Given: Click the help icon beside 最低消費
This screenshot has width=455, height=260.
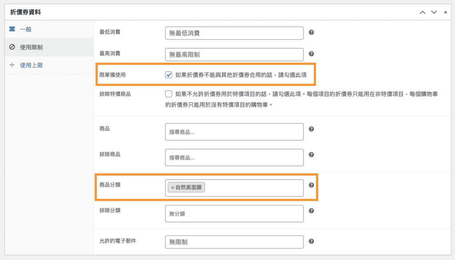Looking at the screenshot, I should 311,32.
